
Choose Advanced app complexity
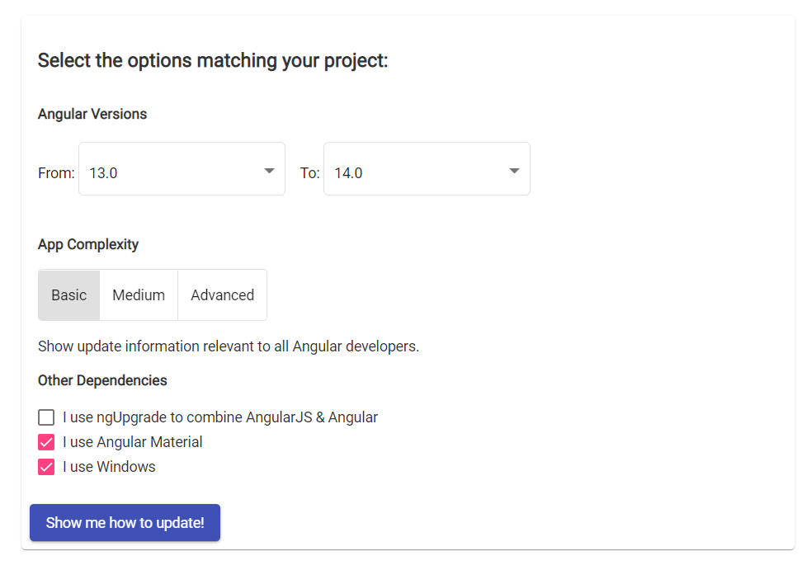tap(222, 295)
